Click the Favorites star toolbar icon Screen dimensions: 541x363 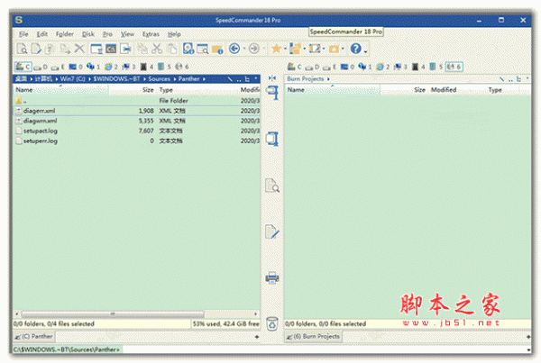(x=277, y=49)
